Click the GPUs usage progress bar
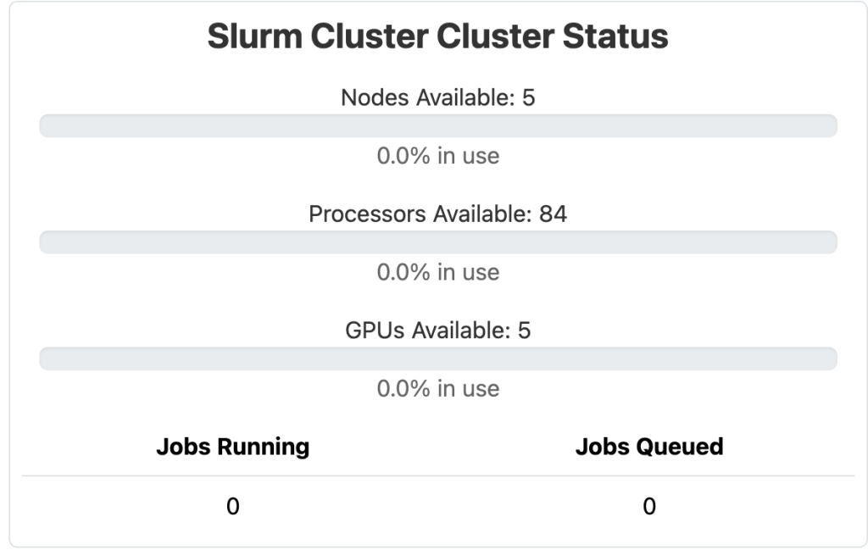Viewport: 868px width, 550px height. tap(438, 358)
